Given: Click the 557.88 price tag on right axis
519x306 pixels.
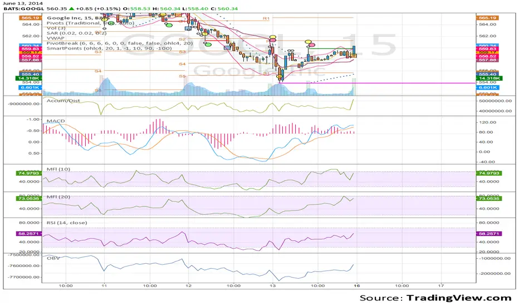Looking at the screenshot, I should pyautogui.click(x=487, y=60).
